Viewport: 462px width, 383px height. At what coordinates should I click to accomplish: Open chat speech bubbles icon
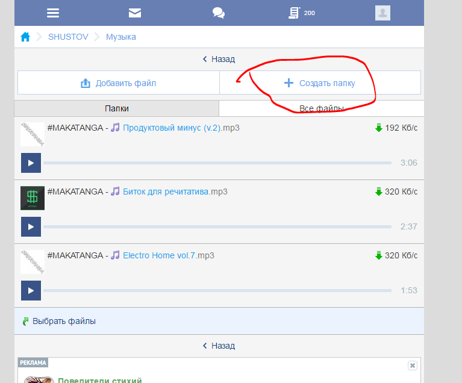tap(219, 13)
